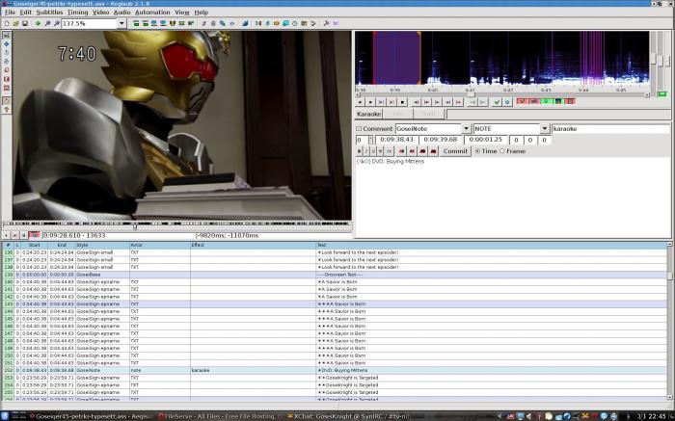
Task: Toggle spectrum analyzer mode
Action: (558, 101)
